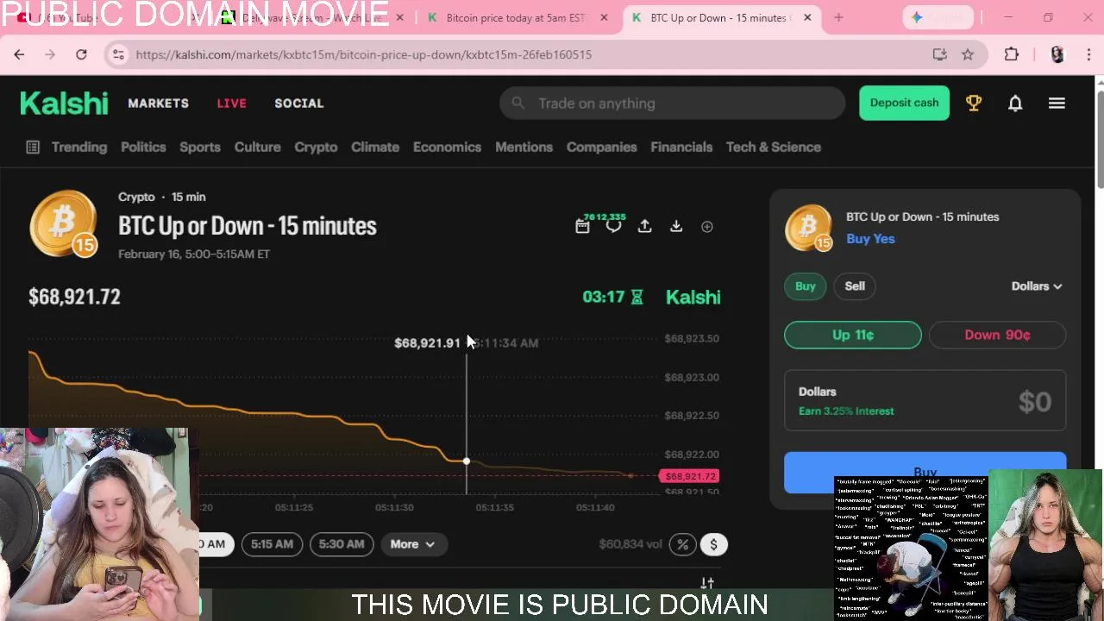
Task: Go to the Financials category
Action: (681, 147)
